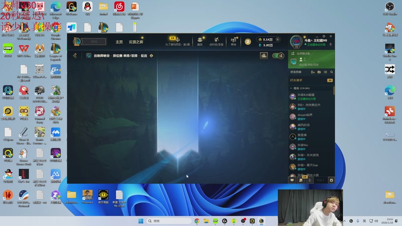Open the summoner profile avatar
The image size is (402, 226).
pyautogui.click(x=296, y=41)
